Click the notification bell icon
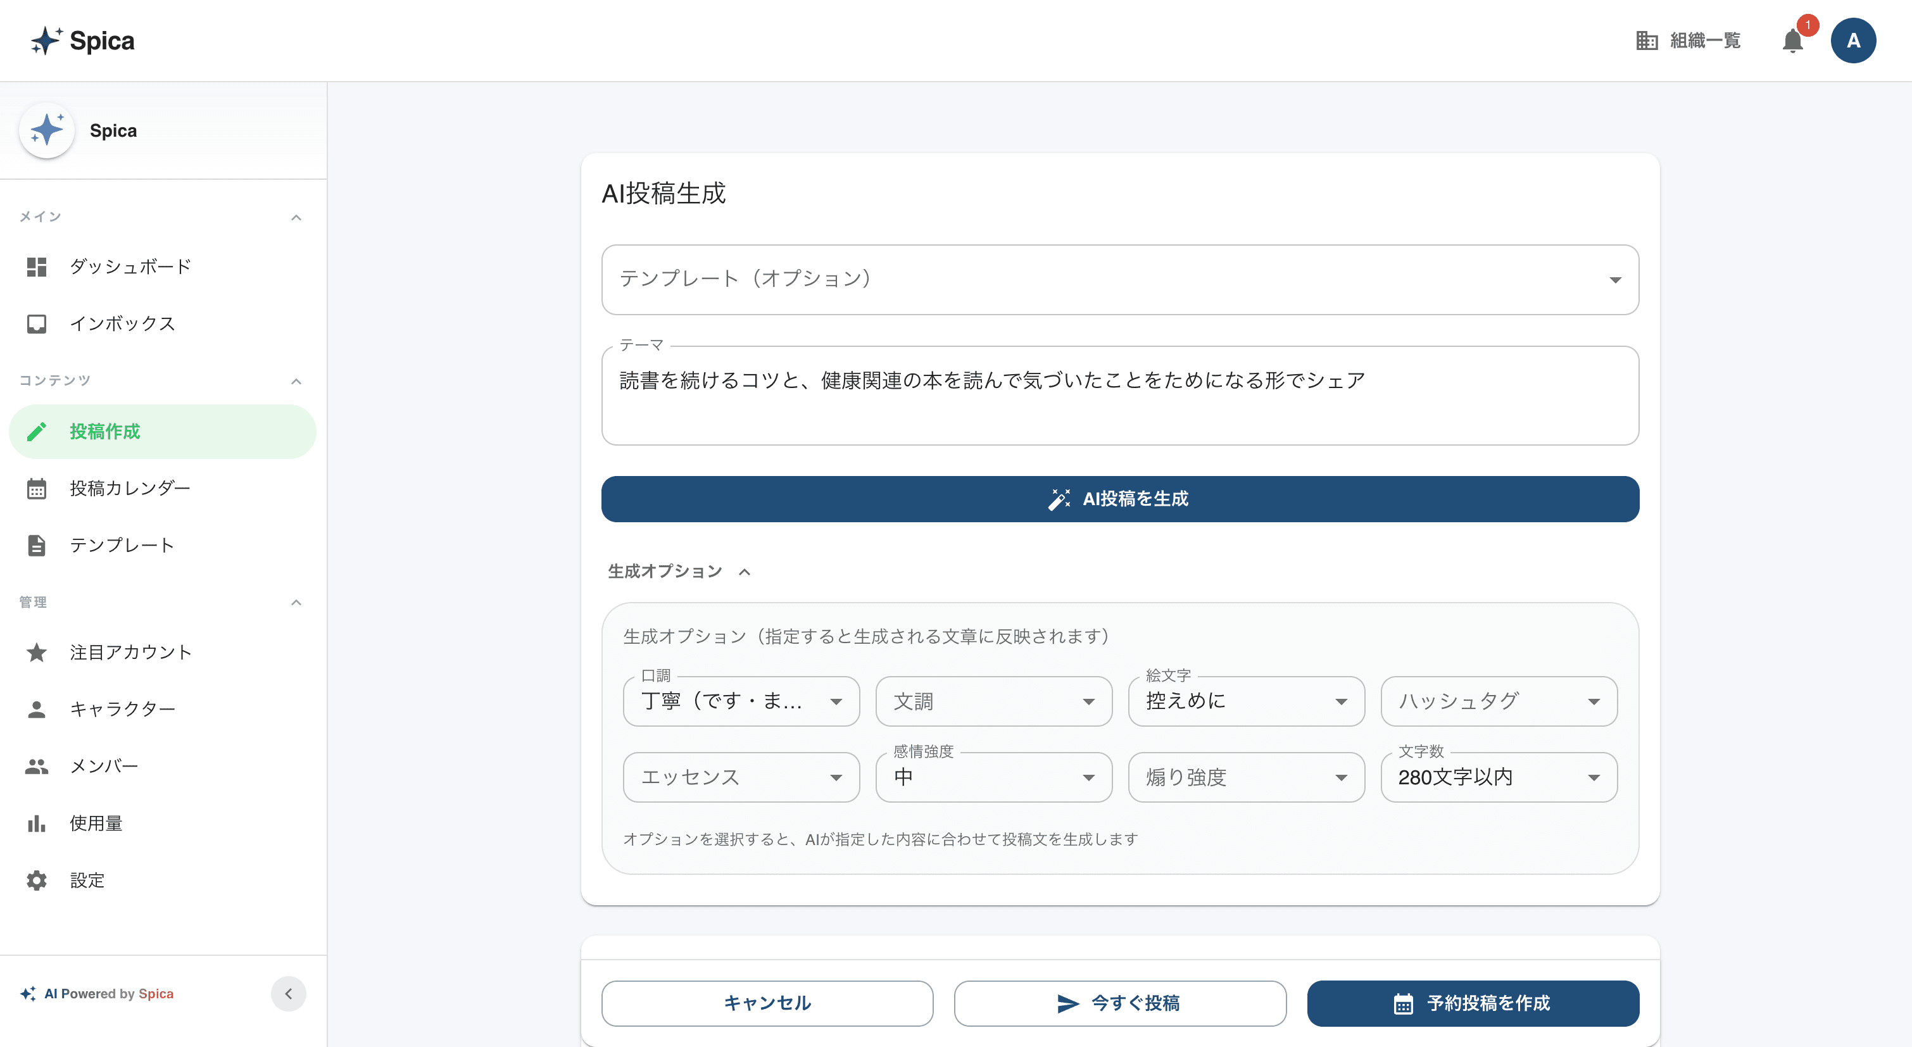This screenshot has height=1047, width=1912. click(x=1794, y=41)
